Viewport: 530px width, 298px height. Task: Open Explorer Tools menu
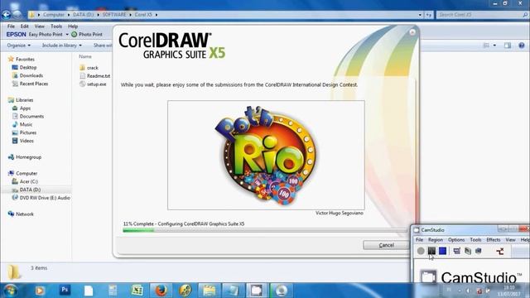pos(56,26)
